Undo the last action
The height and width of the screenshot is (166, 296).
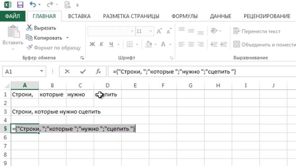[33, 4]
